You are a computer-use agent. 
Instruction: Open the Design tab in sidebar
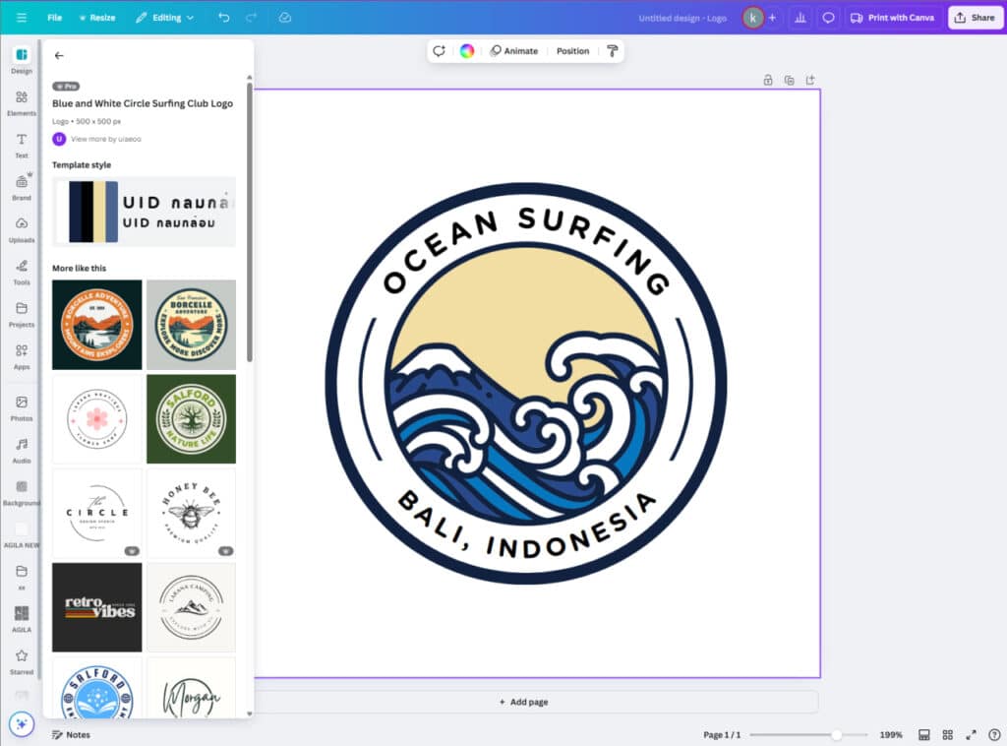pos(22,60)
